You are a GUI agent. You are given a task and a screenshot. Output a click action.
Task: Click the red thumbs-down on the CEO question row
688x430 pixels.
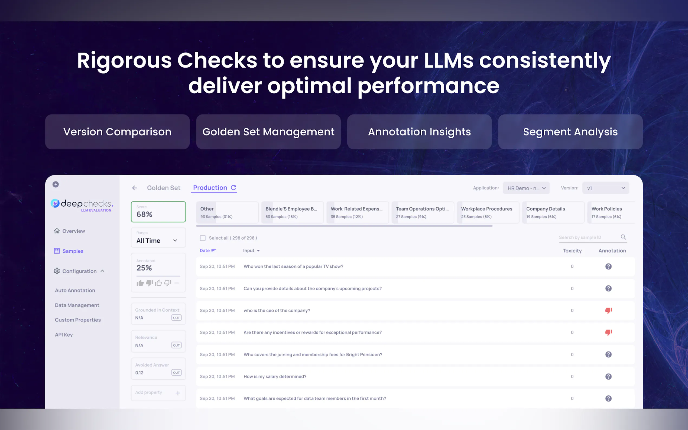pyautogui.click(x=608, y=310)
